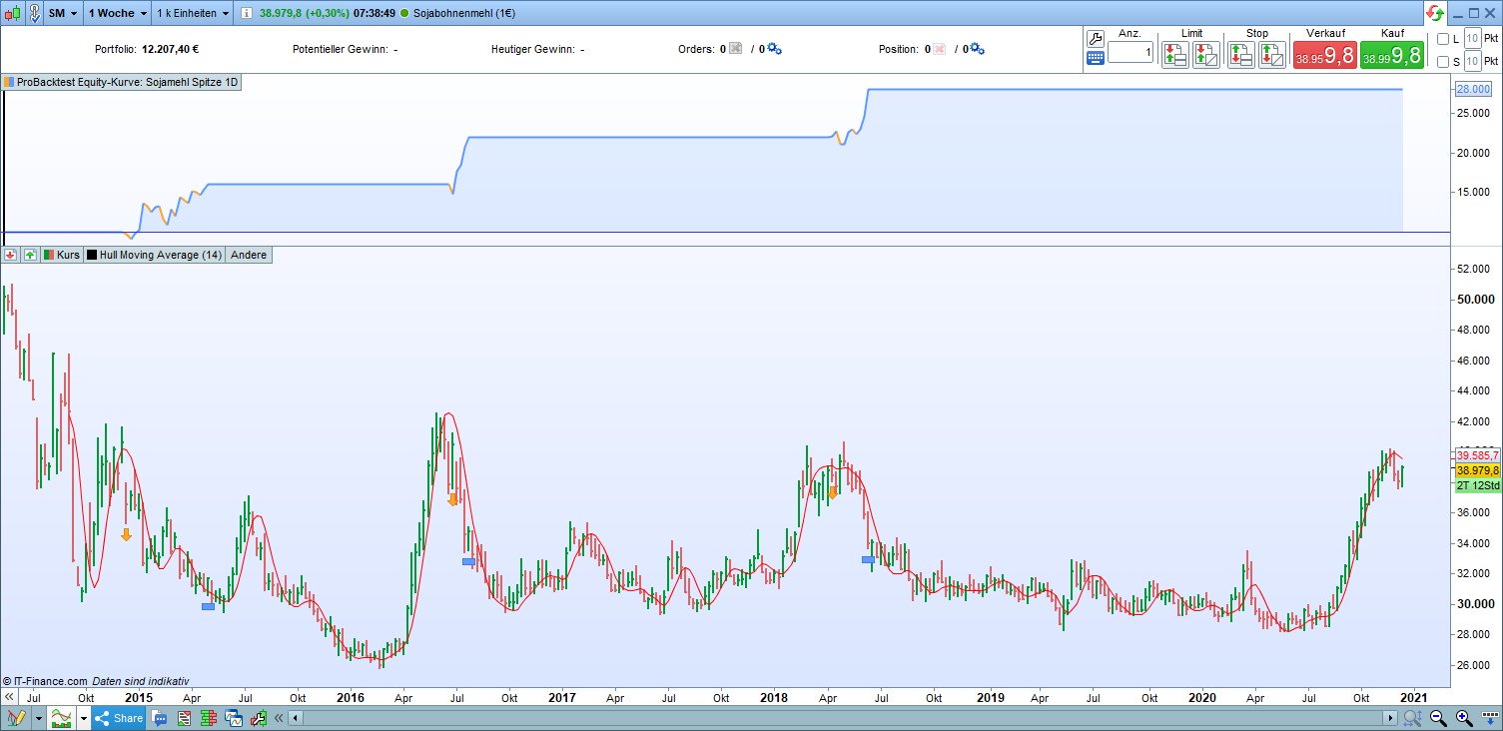Open the Position gear settings icon
The width and height of the screenshot is (1503, 731).
pos(977,49)
